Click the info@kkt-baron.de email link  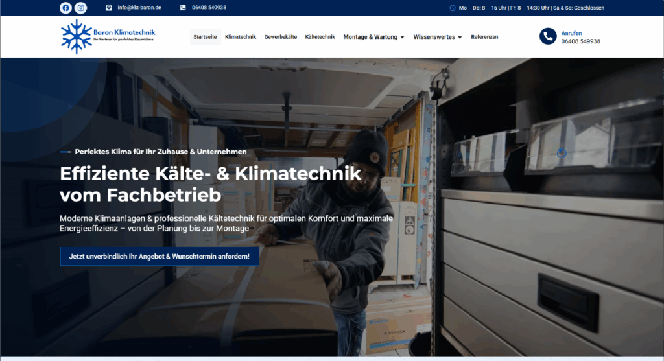139,8
